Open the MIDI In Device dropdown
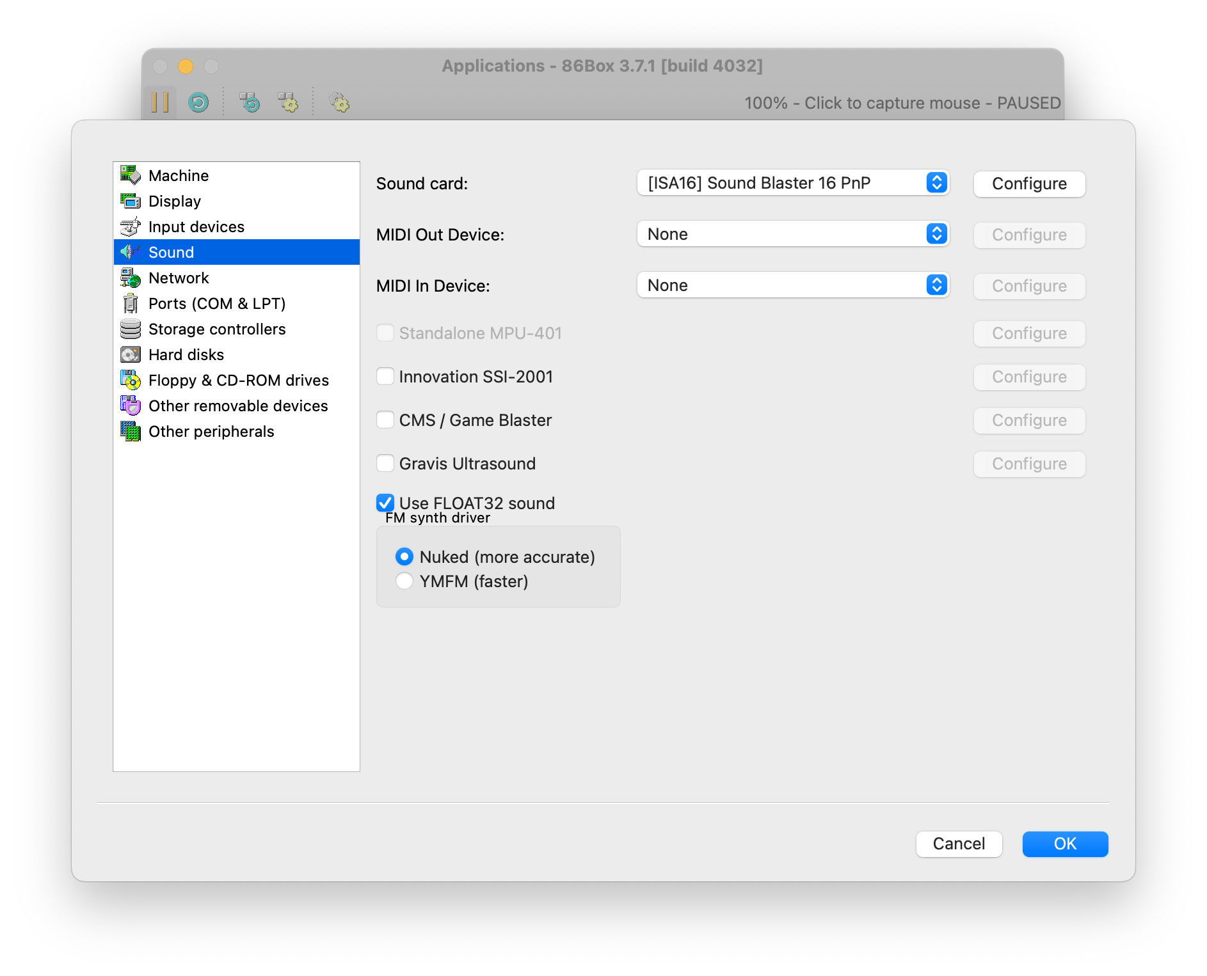 (x=793, y=285)
